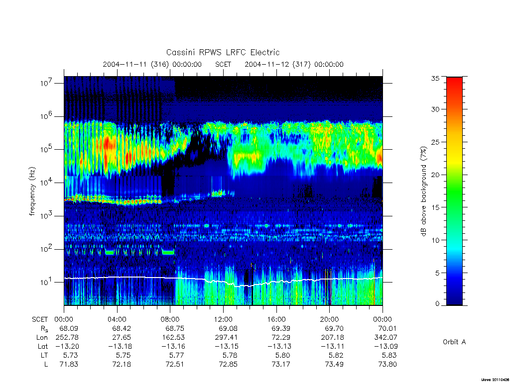Click the Orbit A label

(454, 342)
